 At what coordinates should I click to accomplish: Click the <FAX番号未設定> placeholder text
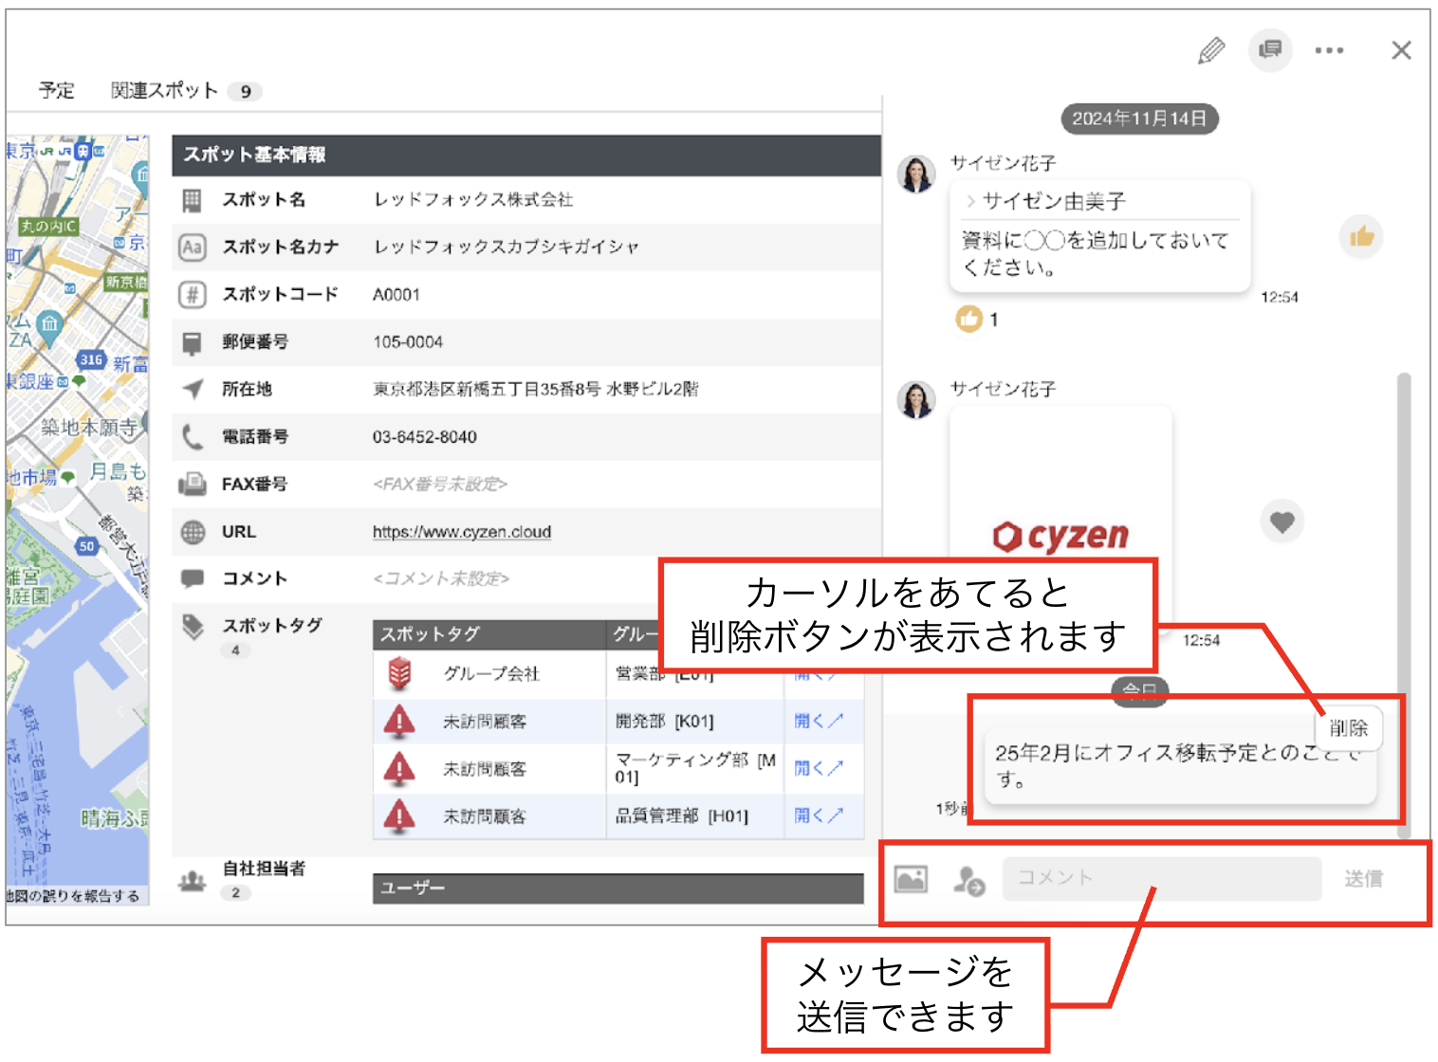coord(440,485)
